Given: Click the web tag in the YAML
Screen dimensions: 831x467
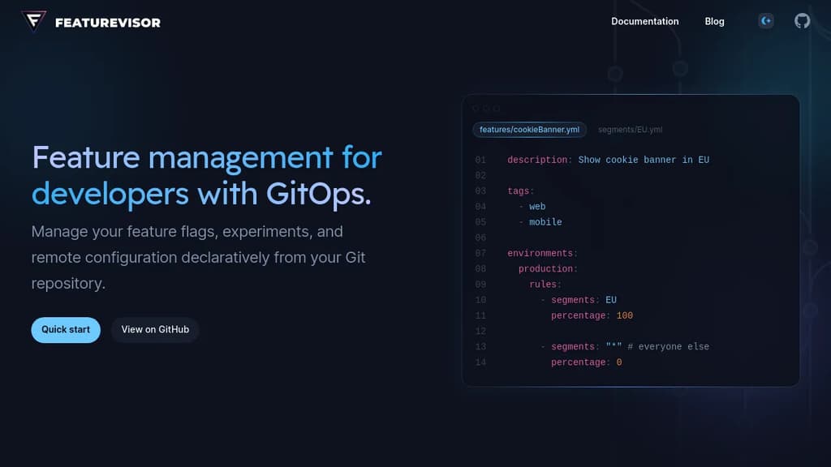Looking at the screenshot, I should (x=537, y=206).
